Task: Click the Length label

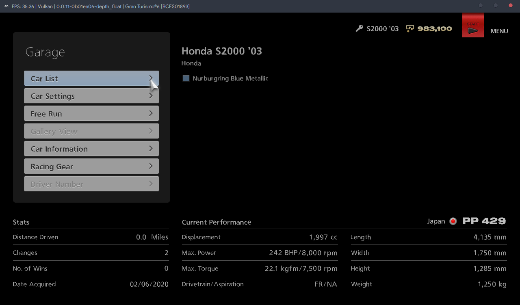Action: pos(361,237)
